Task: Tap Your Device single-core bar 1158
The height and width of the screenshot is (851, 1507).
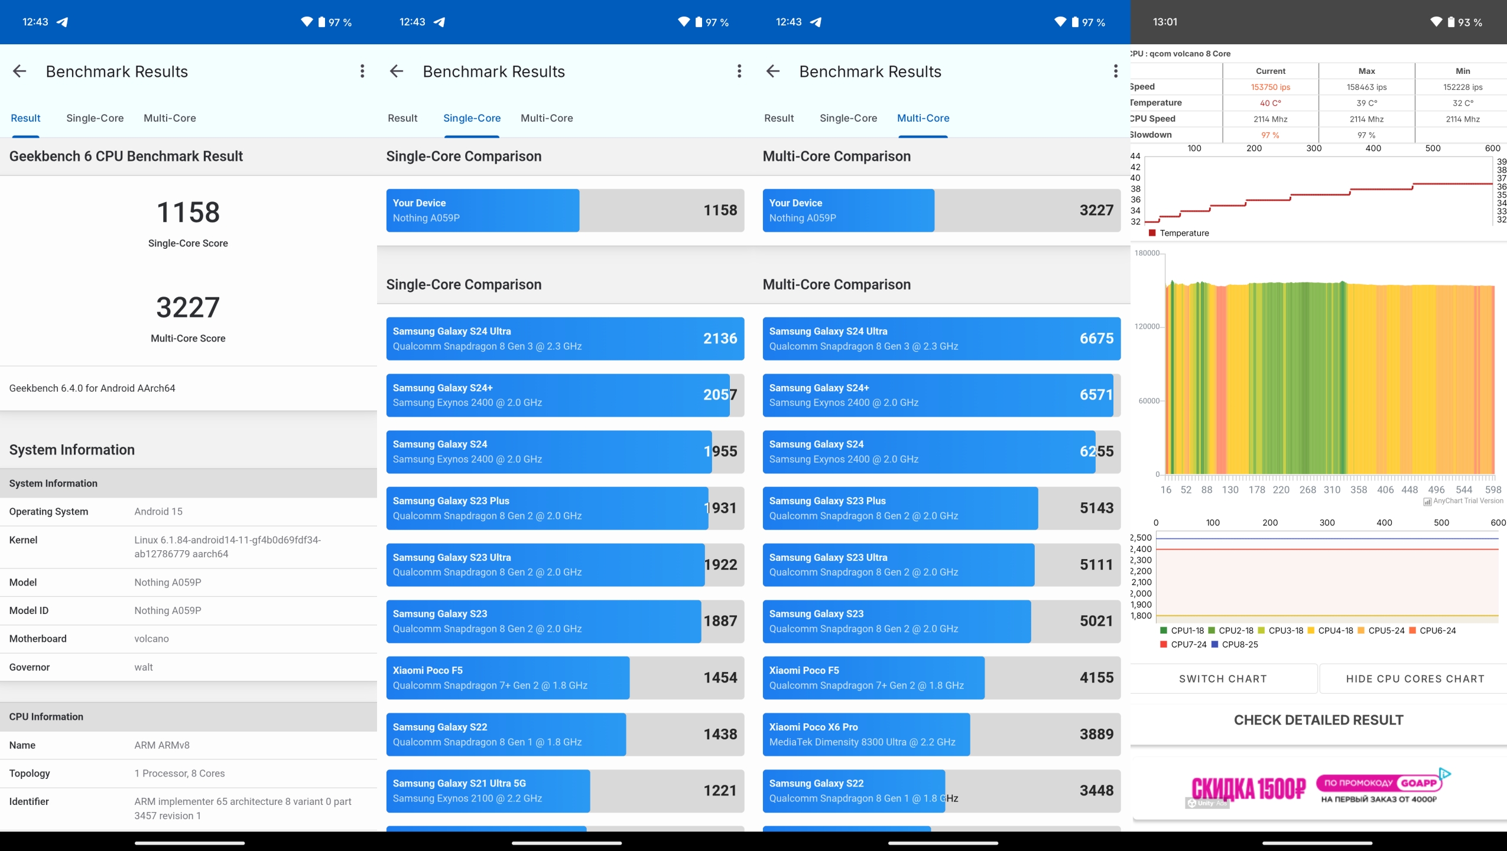Action: 565,210
